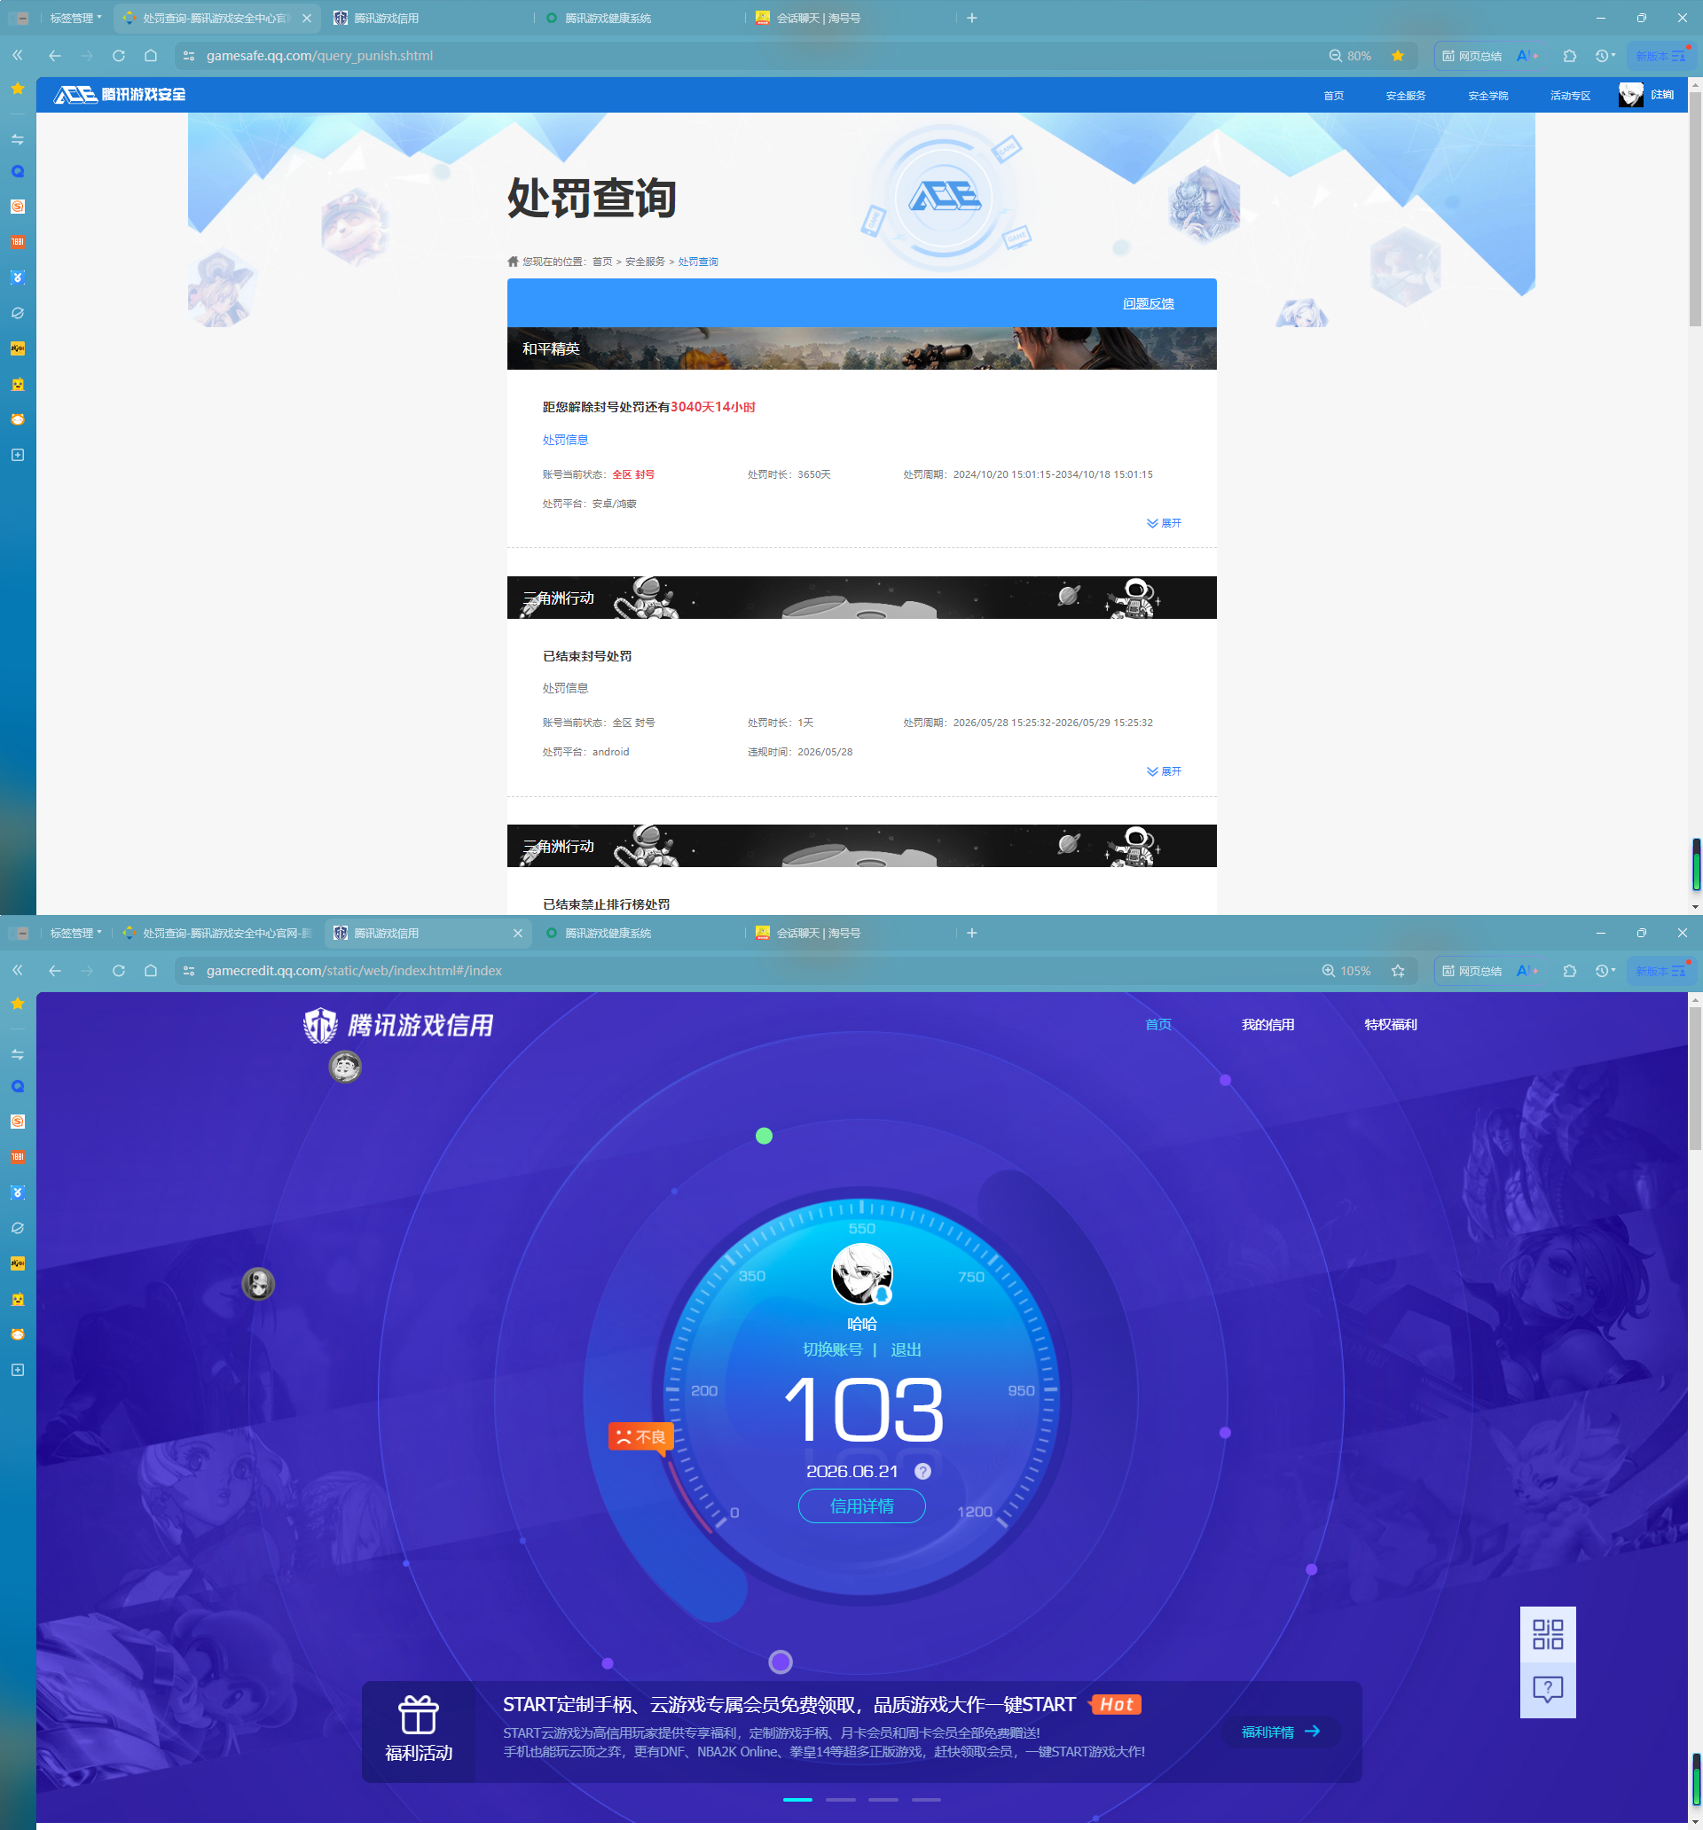Toggle the yellow bookmark star for gamesafe.qq.com

tap(1397, 55)
